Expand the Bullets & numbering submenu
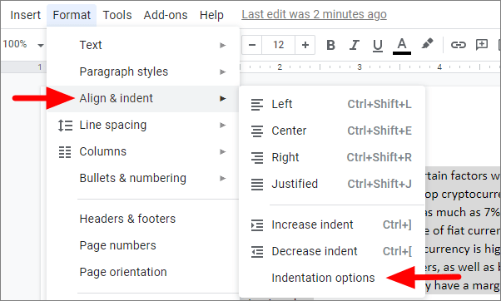This screenshot has width=501, height=301. tap(143, 178)
